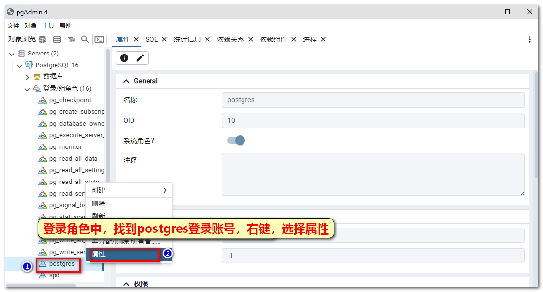Click the info icon button
Viewport: 543px width, 292px height.
point(124,58)
